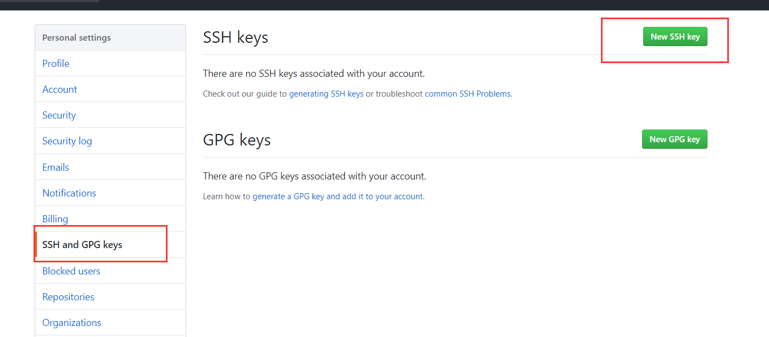Open Organizations in the sidebar
Viewport: 769px width, 337px height.
(x=72, y=323)
